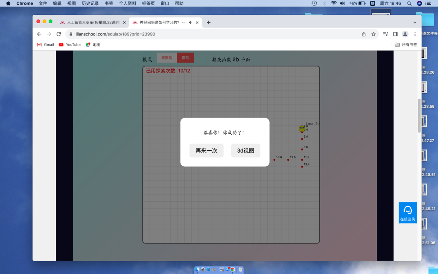Image resolution: width=438 pixels, height=274 pixels.
Task: Click the smiley marker on loss plane
Action: (x=302, y=129)
